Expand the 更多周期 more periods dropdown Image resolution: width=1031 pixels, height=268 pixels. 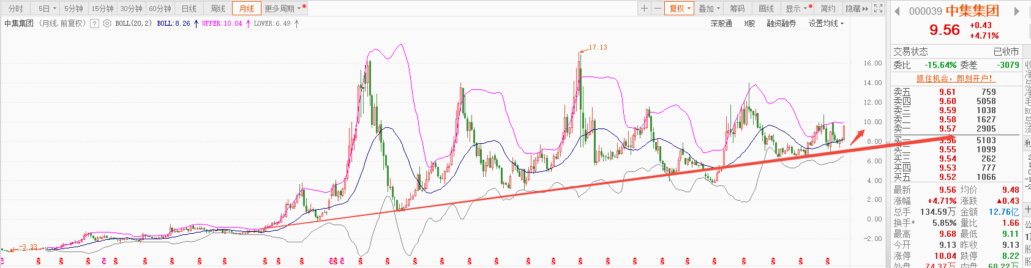click(284, 9)
